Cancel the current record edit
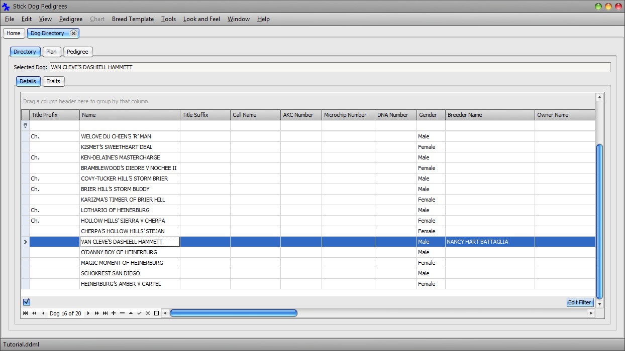The width and height of the screenshot is (625, 351). pyautogui.click(x=148, y=313)
